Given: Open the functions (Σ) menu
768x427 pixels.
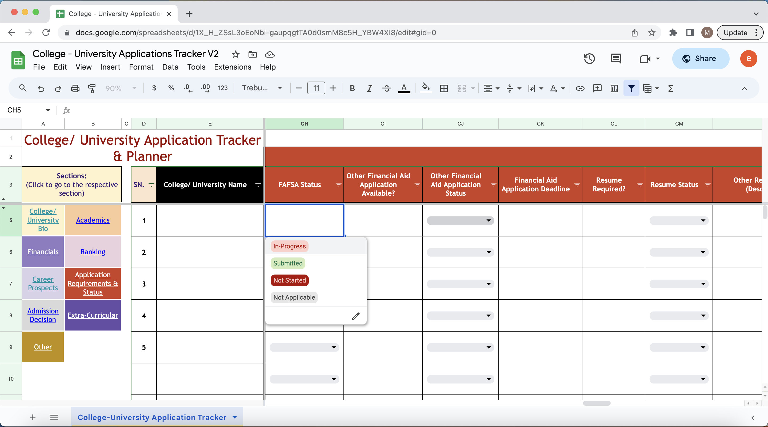Looking at the screenshot, I should (670, 88).
